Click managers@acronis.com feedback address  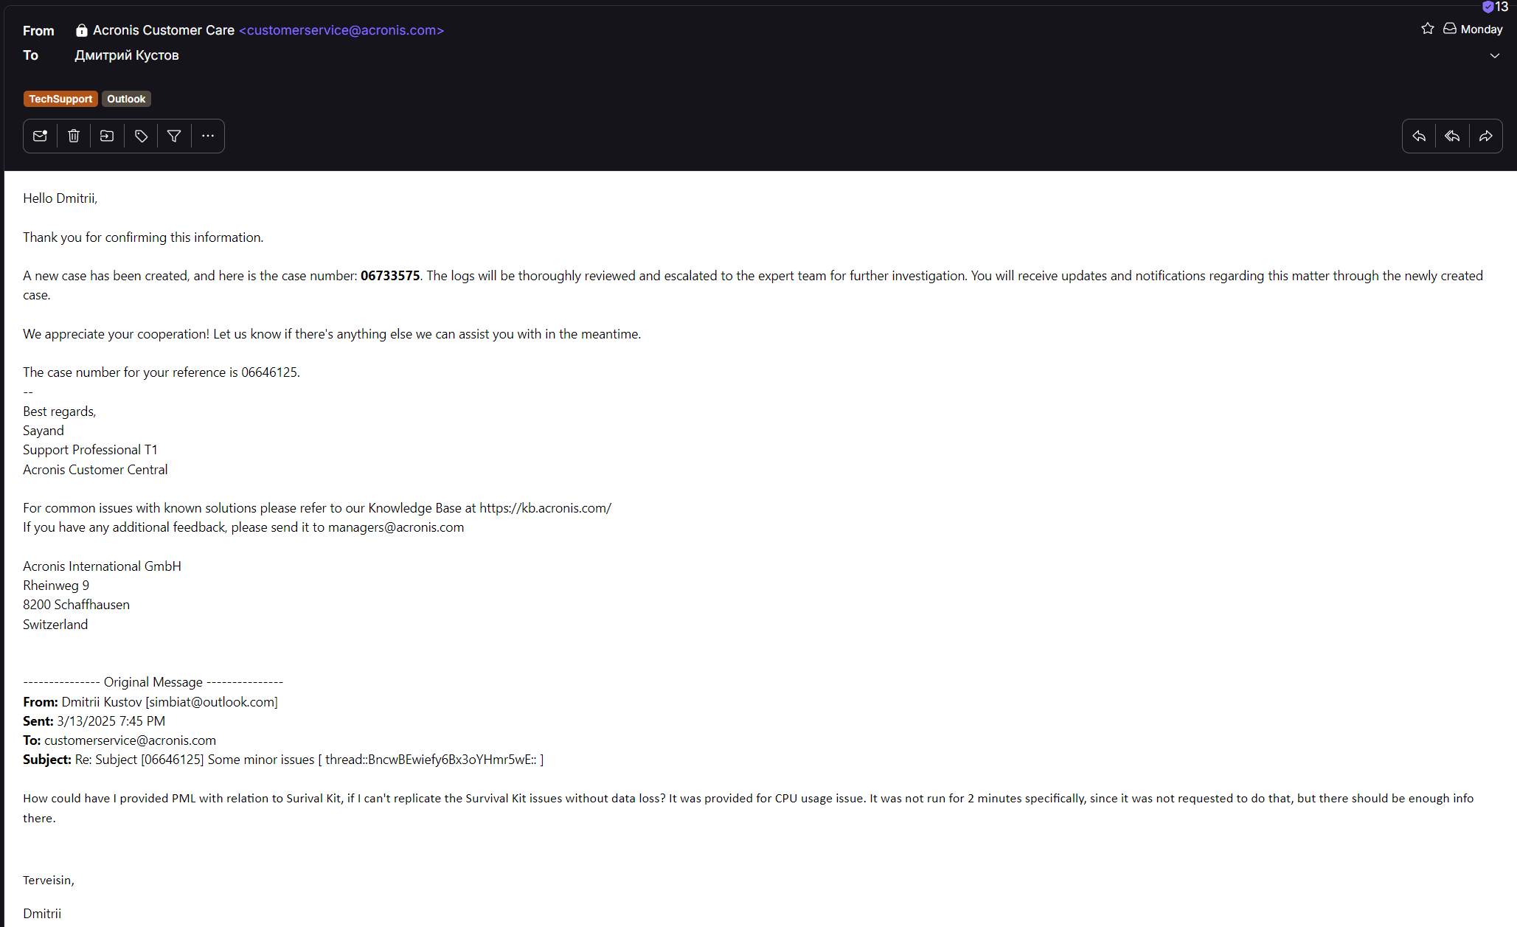click(396, 527)
